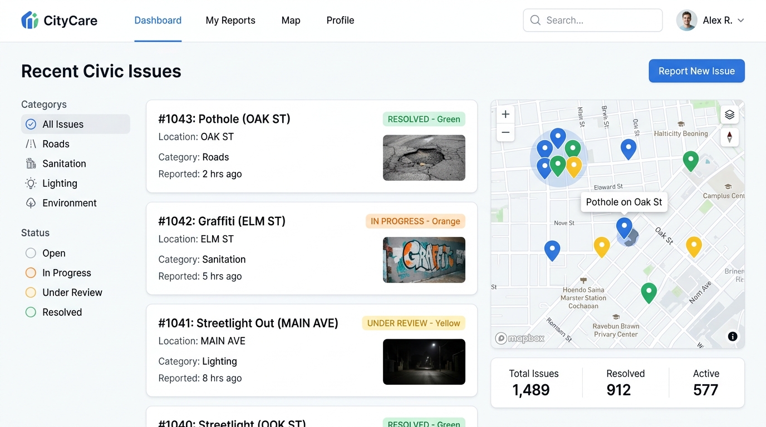This screenshot has width=766, height=427.
Task: Open the Profile tab
Action: 340,21
